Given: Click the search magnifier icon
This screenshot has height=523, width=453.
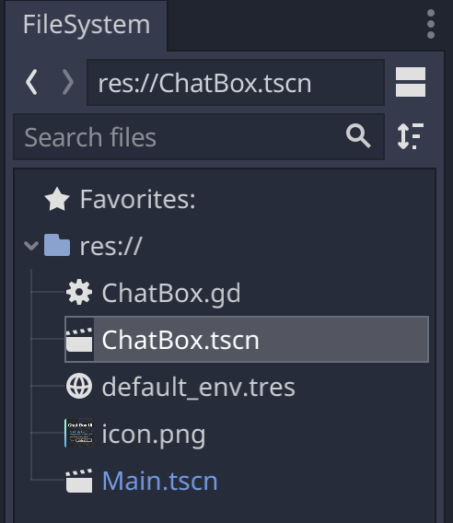Looking at the screenshot, I should pos(358,136).
